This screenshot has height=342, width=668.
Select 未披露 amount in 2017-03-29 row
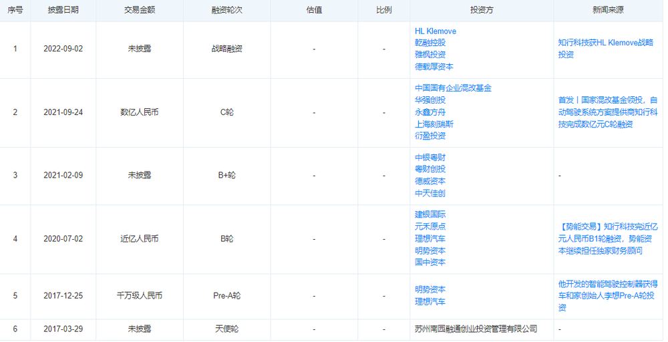(x=140, y=329)
